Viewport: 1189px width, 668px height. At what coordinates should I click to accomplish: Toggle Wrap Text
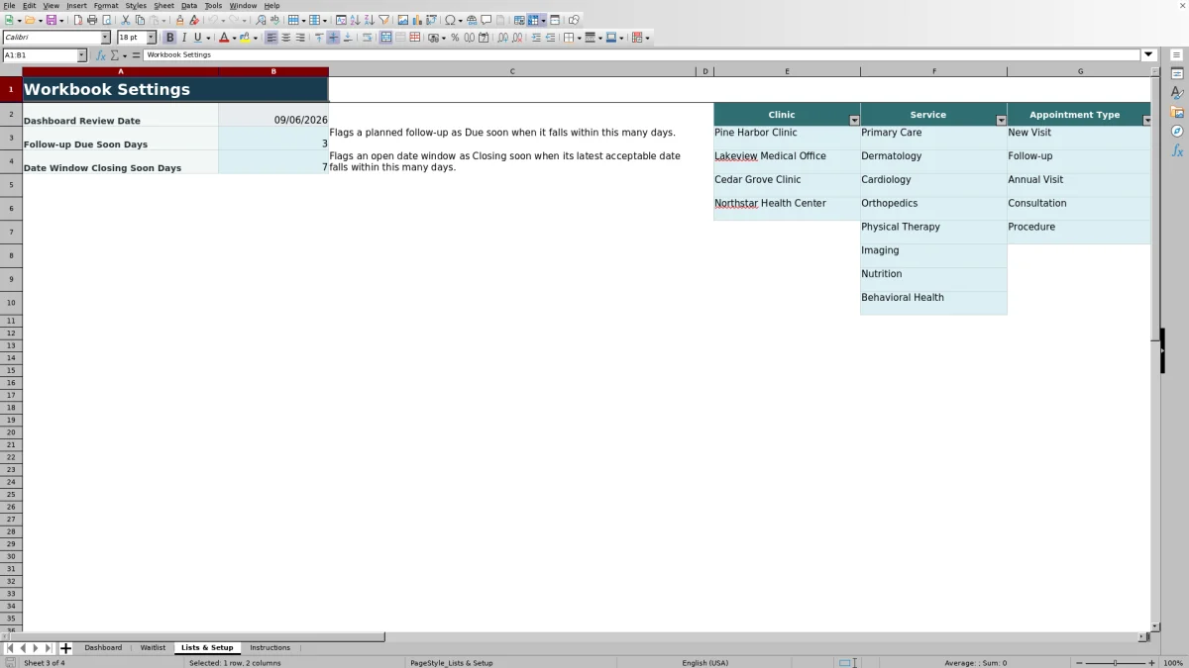[x=368, y=38]
